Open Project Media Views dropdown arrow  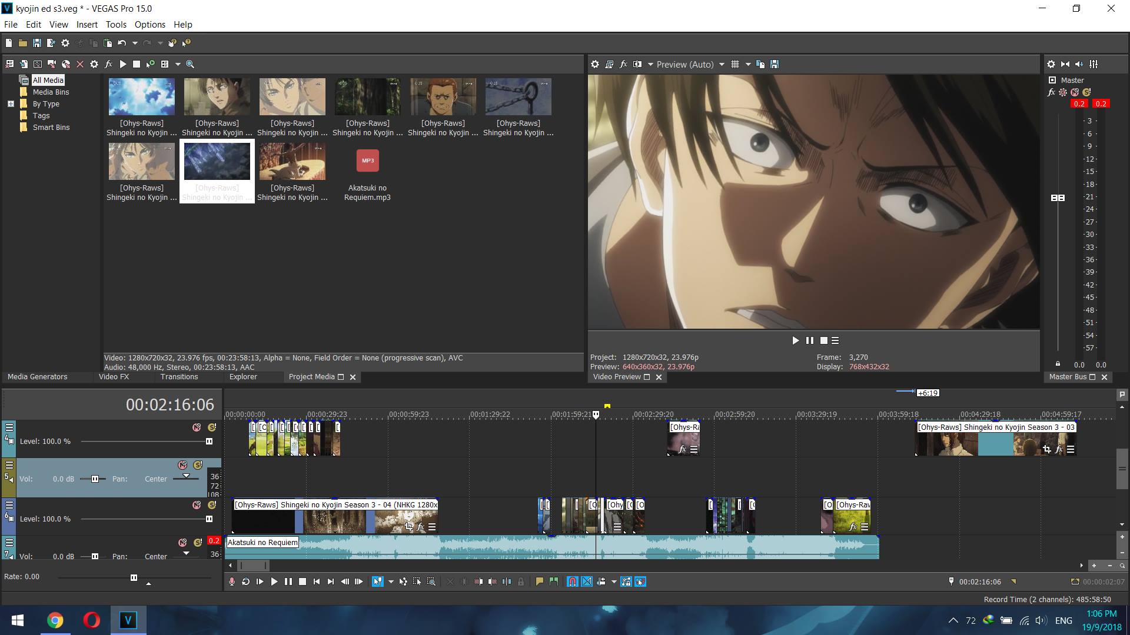(178, 64)
